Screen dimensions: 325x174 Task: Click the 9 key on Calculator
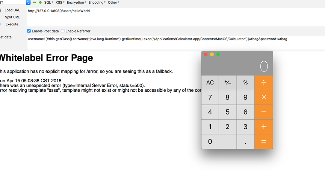pyautogui.click(x=245, y=97)
